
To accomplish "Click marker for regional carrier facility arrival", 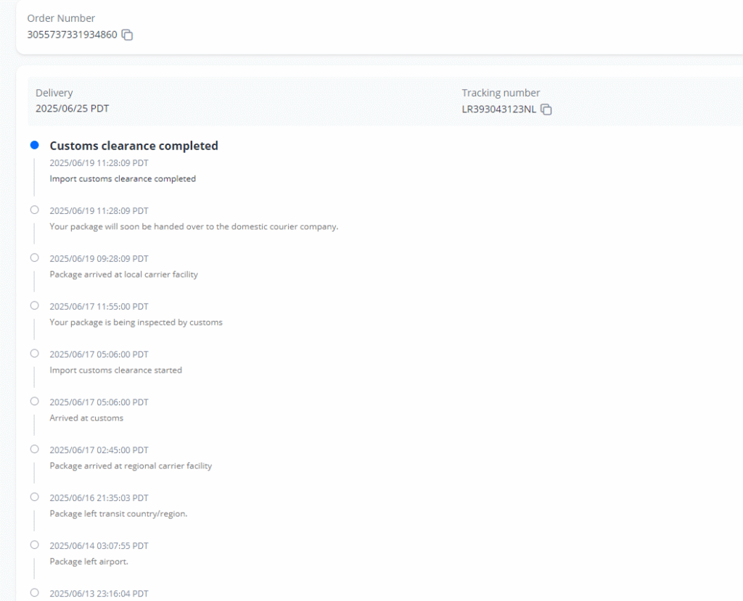I will 34,449.
